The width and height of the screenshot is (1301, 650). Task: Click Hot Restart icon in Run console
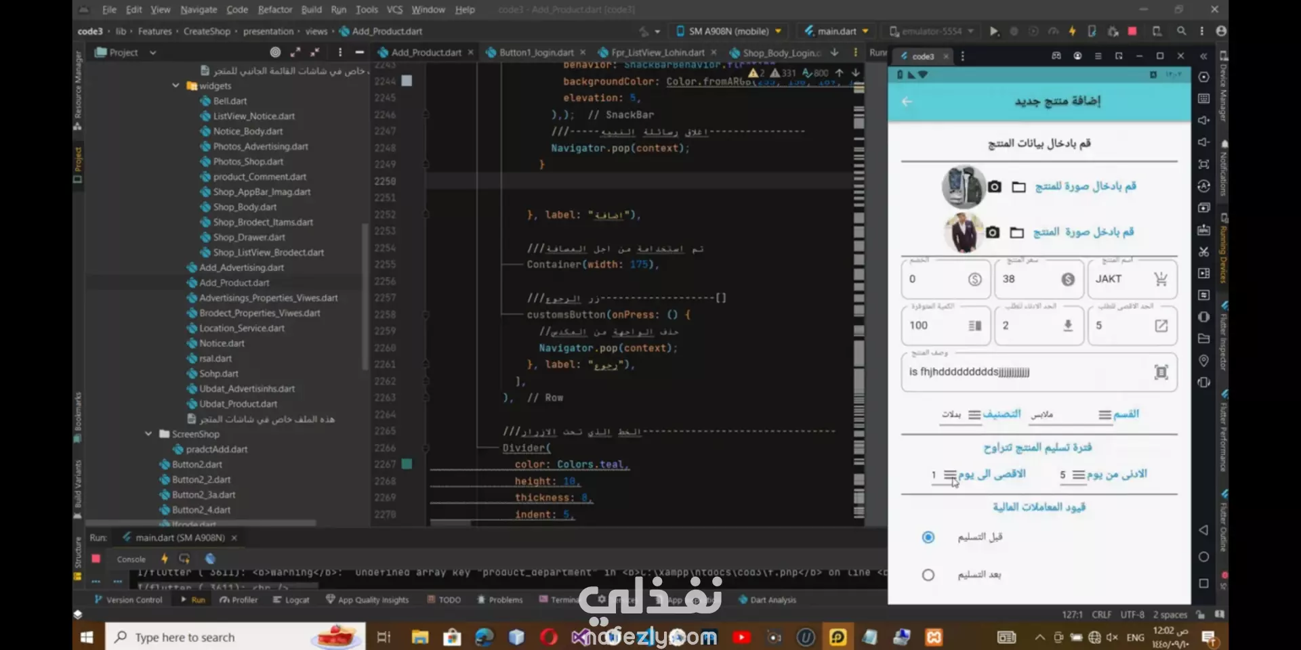184,559
